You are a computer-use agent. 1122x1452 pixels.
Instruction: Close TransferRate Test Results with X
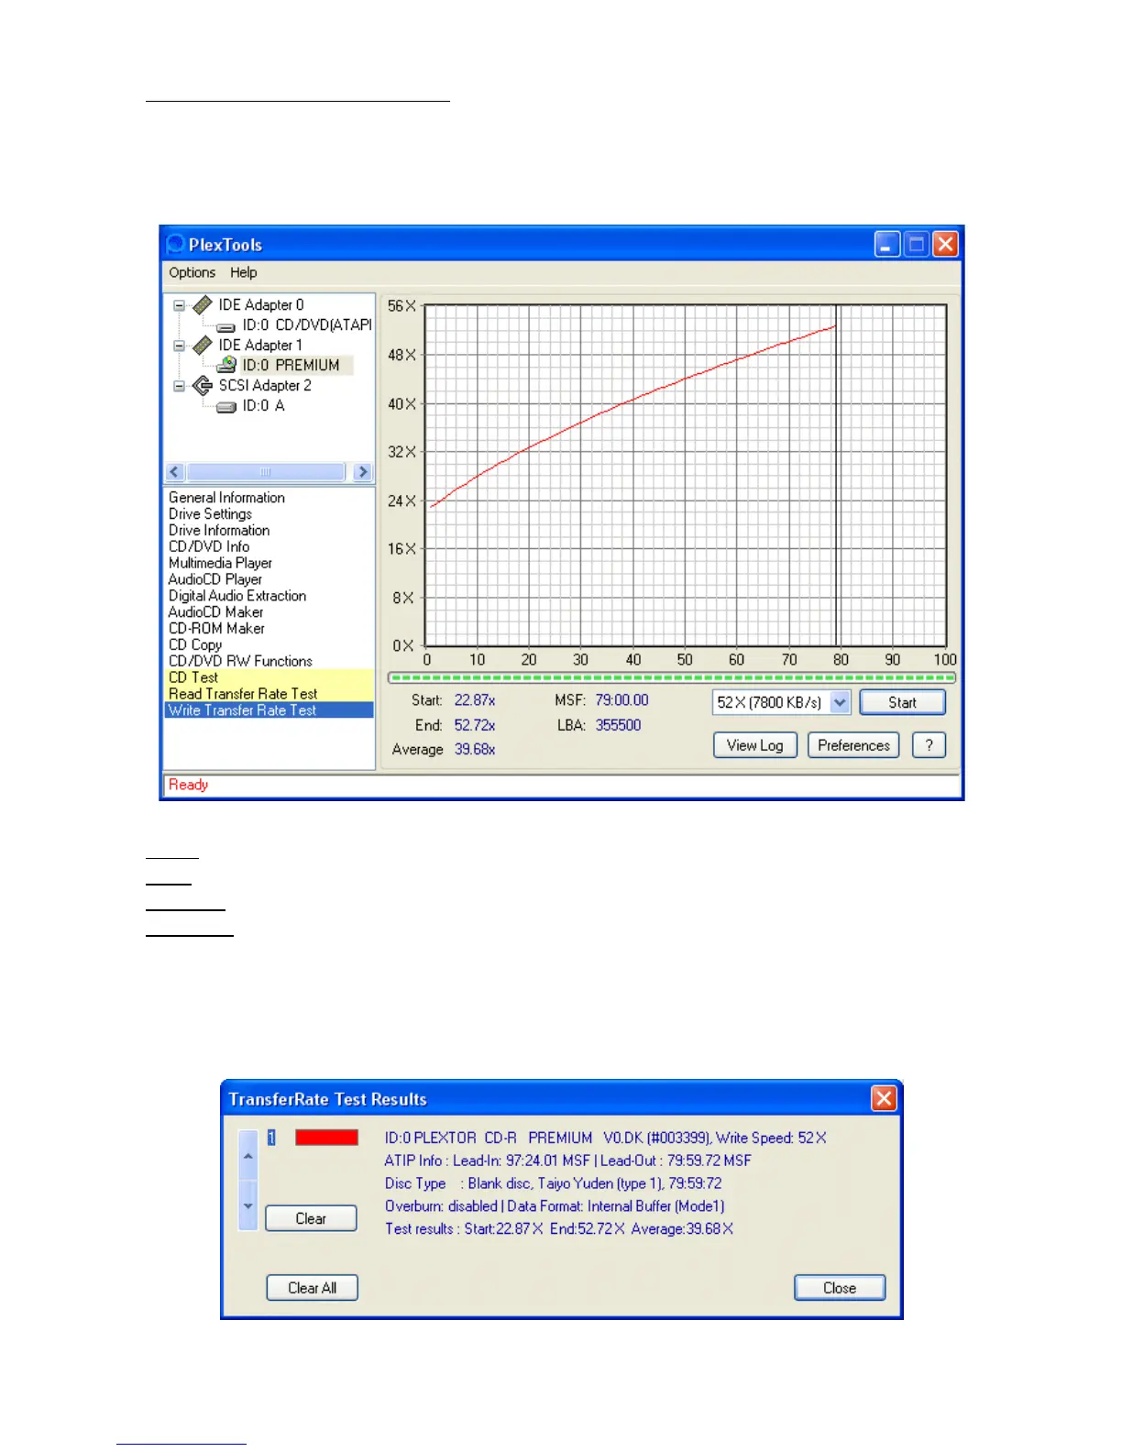click(x=884, y=1098)
